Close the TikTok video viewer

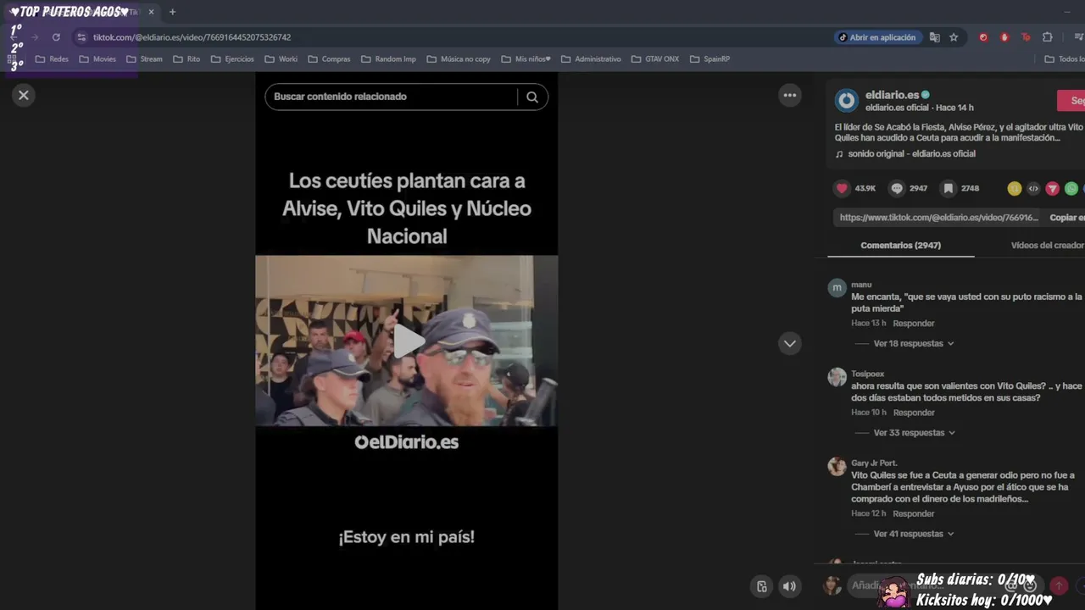coord(24,95)
